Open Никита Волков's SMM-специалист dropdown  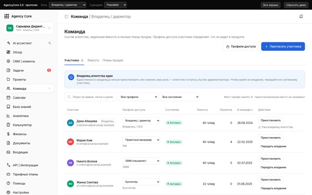[141, 161]
